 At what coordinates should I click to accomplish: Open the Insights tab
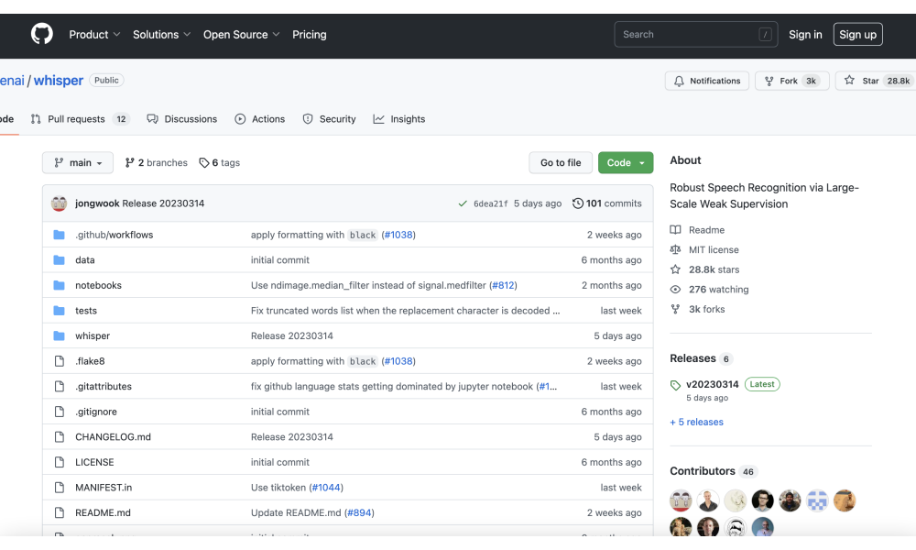399,119
